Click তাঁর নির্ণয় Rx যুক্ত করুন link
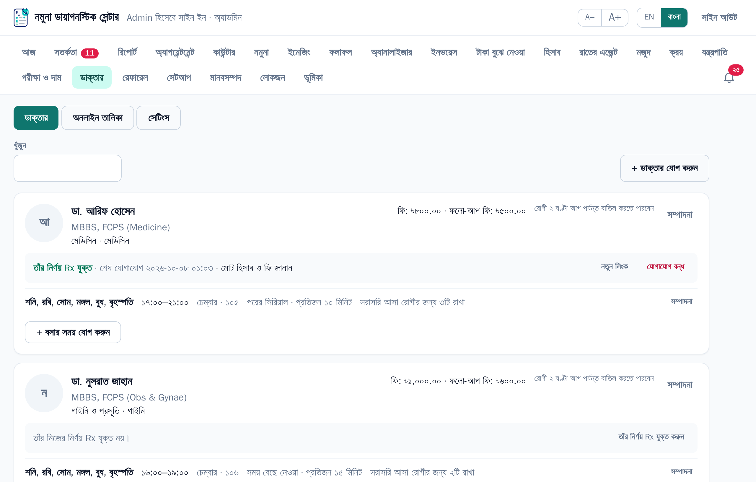This screenshot has width=756, height=482. click(x=651, y=437)
